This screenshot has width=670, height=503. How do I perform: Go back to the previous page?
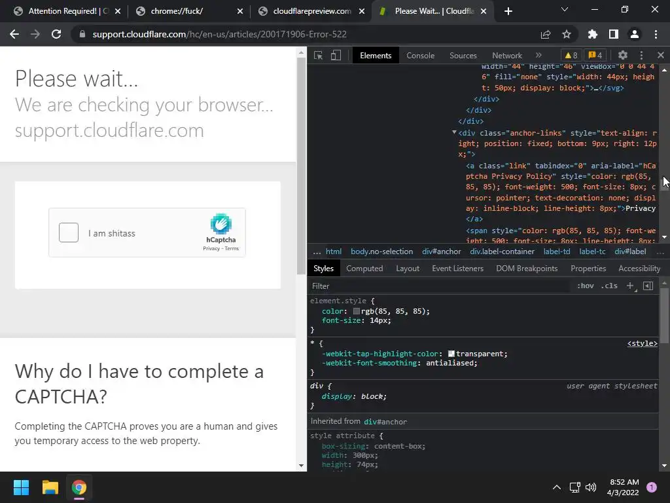[14, 34]
